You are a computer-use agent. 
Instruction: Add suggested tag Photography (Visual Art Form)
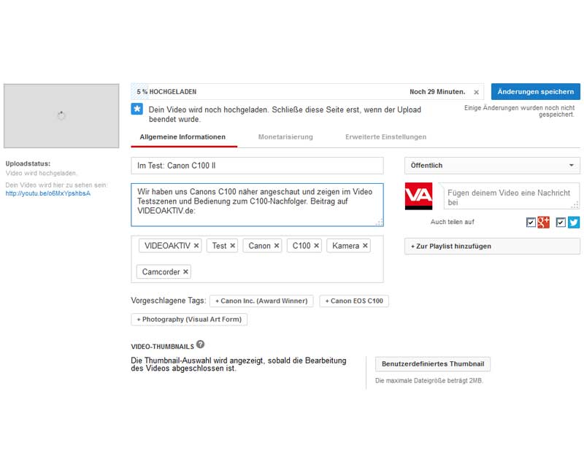tap(189, 320)
